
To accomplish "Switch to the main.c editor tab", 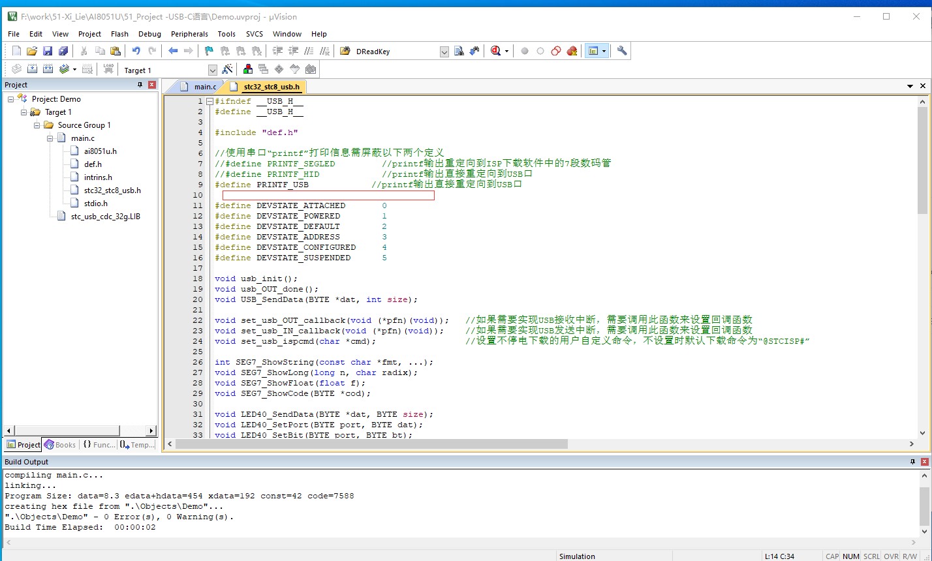I will [198, 87].
